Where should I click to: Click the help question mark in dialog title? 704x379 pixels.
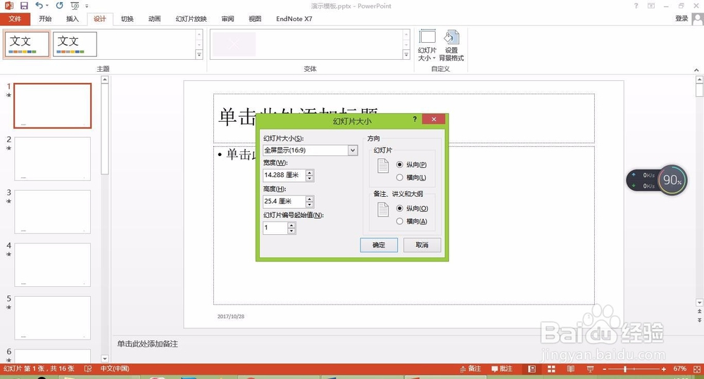pyautogui.click(x=415, y=119)
